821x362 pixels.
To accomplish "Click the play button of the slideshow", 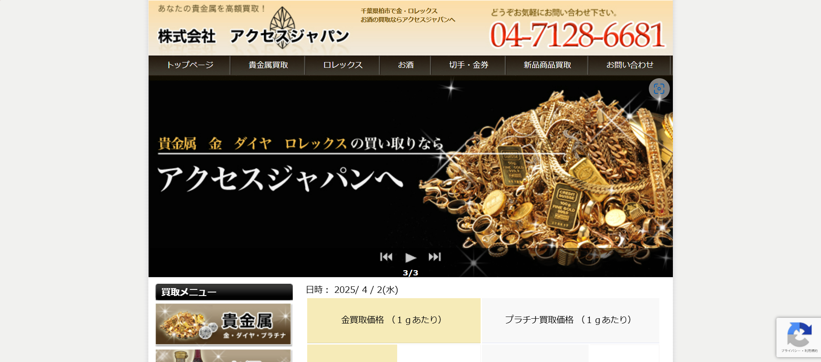I will (x=410, y=258).
